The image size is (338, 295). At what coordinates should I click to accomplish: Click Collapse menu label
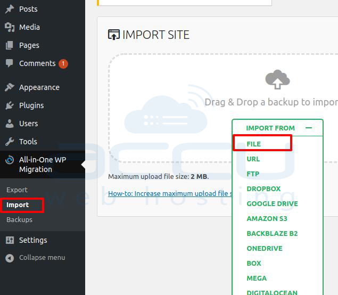tap(42, 258)
